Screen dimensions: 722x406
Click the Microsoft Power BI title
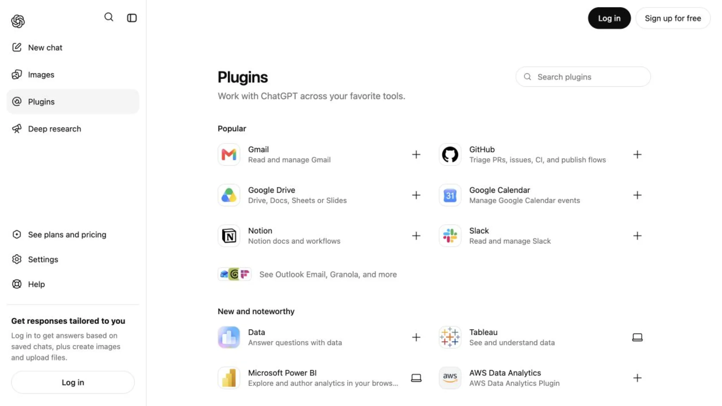(x=282, y=373)
